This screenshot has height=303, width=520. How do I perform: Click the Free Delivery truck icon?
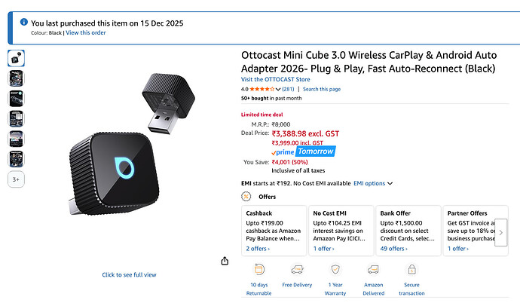(297, 269)
